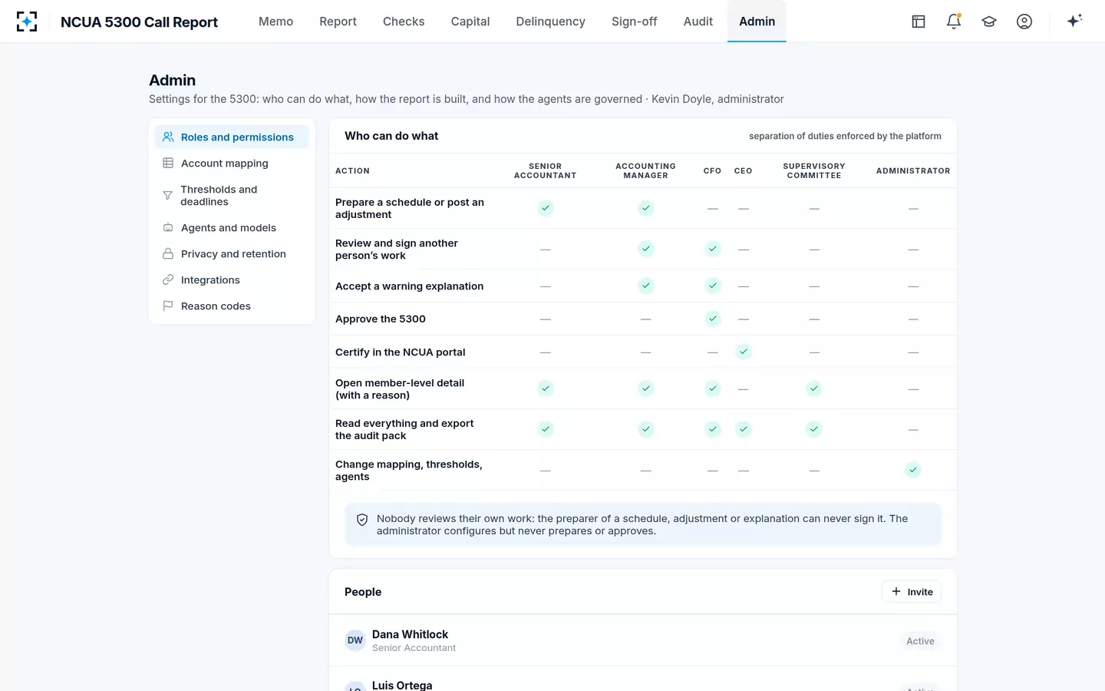Viewport: 1105px width, 691px height.
Task: Click the shield icon in the separation note
Action: pos(362,520)
